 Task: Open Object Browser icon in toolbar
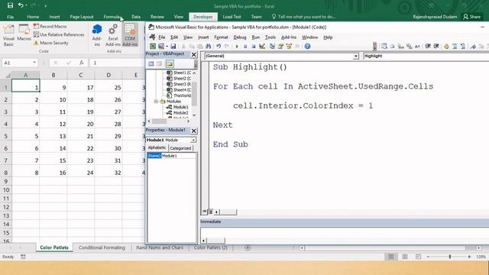point(289,47)
